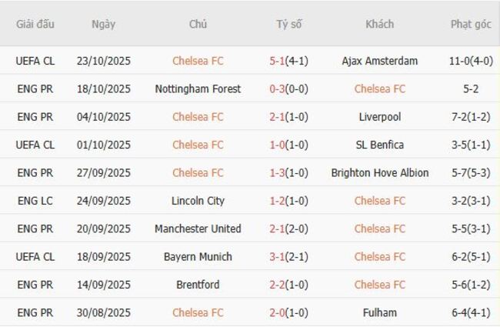Select the 23/10/2025 match date
The image size is (500, 327).
point(103,61)
